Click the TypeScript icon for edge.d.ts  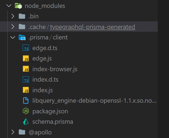coord(26,48)
